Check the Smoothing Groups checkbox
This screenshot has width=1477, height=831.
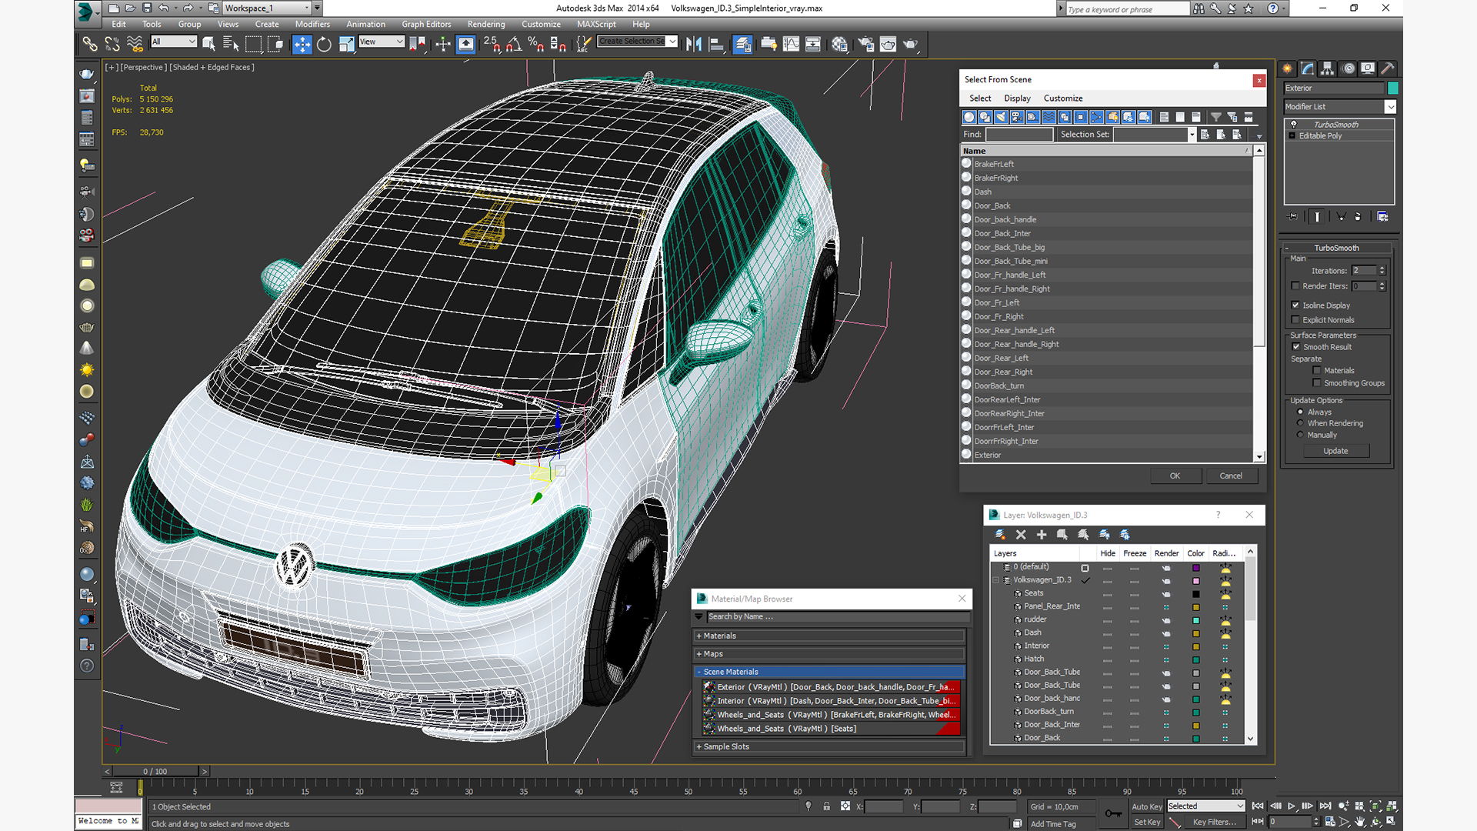(1317, 383)
